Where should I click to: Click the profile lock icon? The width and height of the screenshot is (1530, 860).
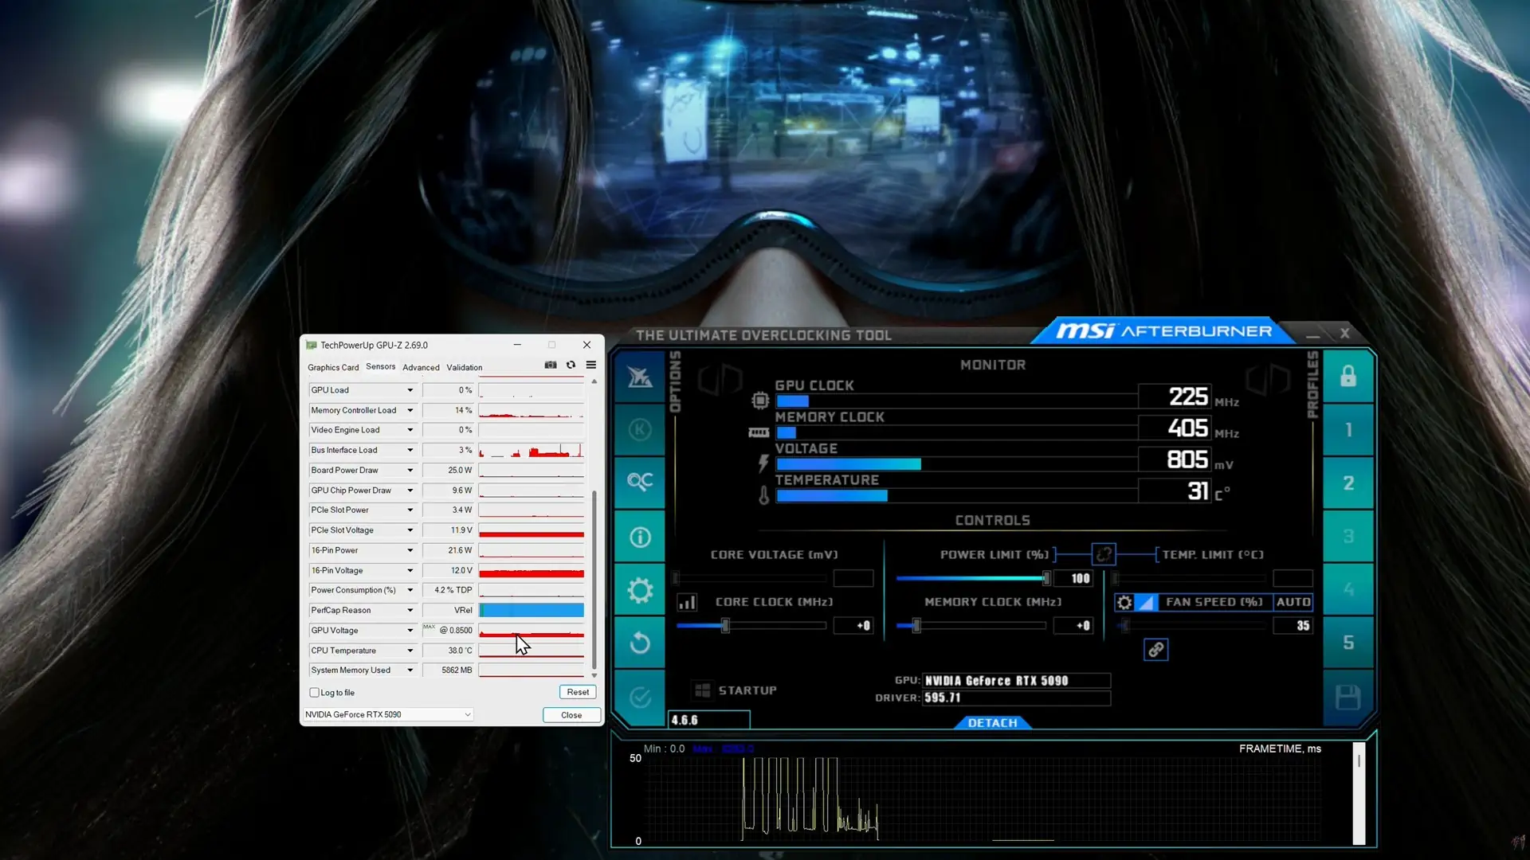[1348, 376]
